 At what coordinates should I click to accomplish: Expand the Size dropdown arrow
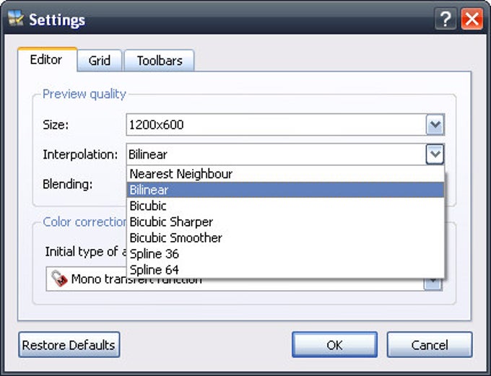coord(435,125)
